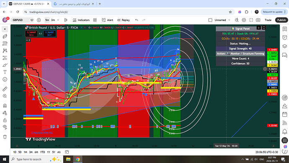Viewport: 289px width, 163px height.
Task: Expand the Unnamed layout dropdown arrow
Action: tap(229, 20)
